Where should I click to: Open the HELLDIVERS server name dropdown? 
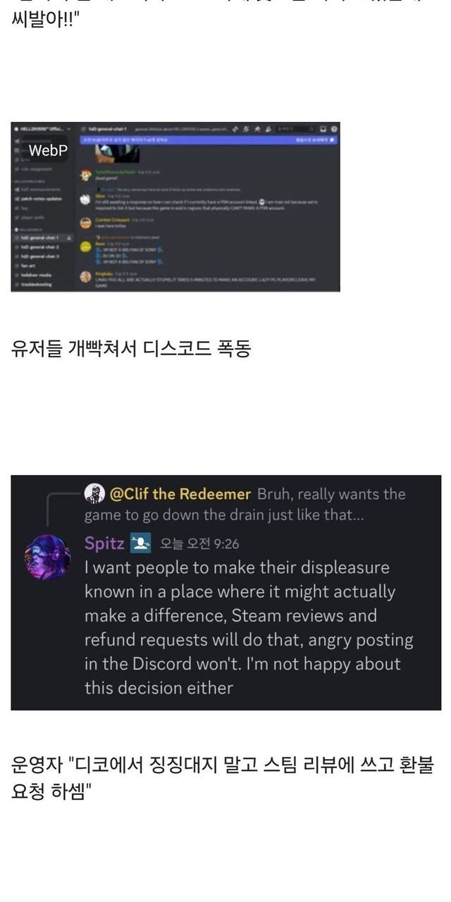[40, 129]
